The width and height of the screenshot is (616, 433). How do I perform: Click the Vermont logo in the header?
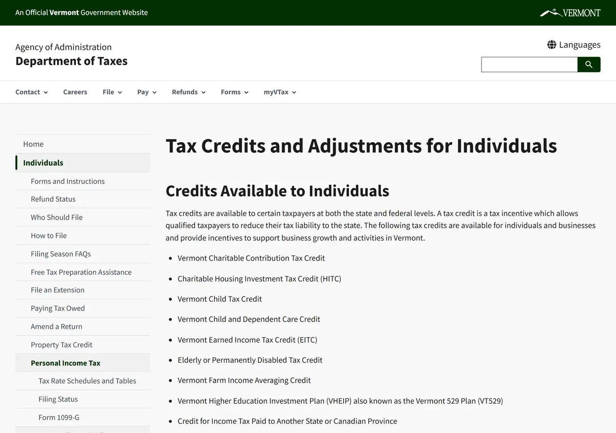570,13
